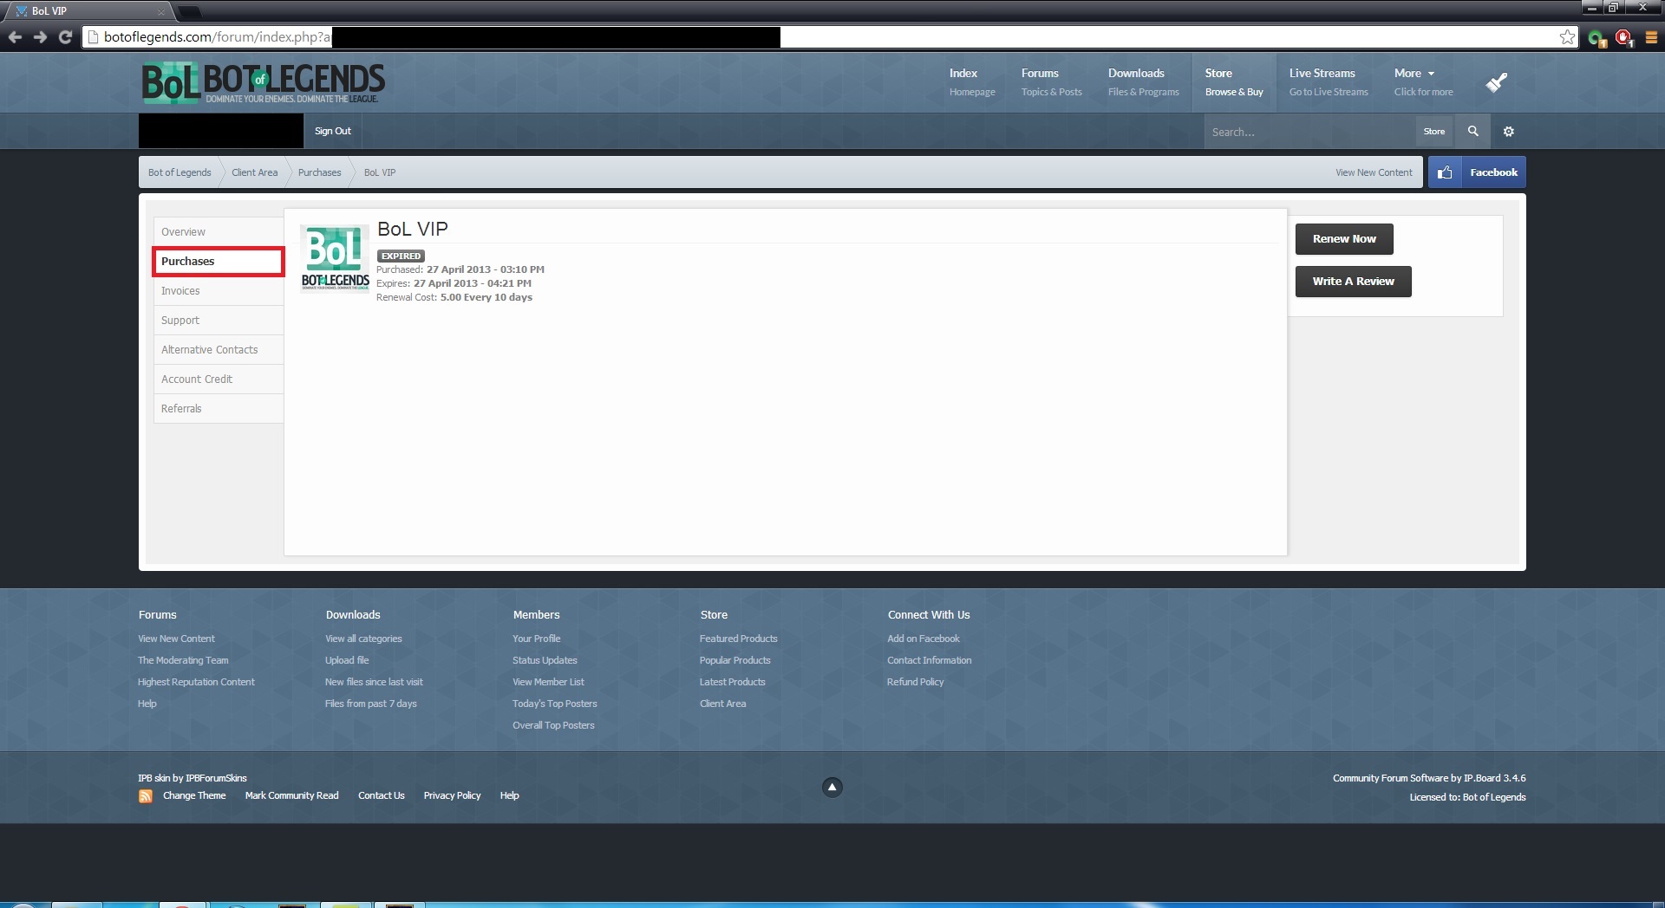
Task: Open Popular Products footer link
Action: pos(735,660)
